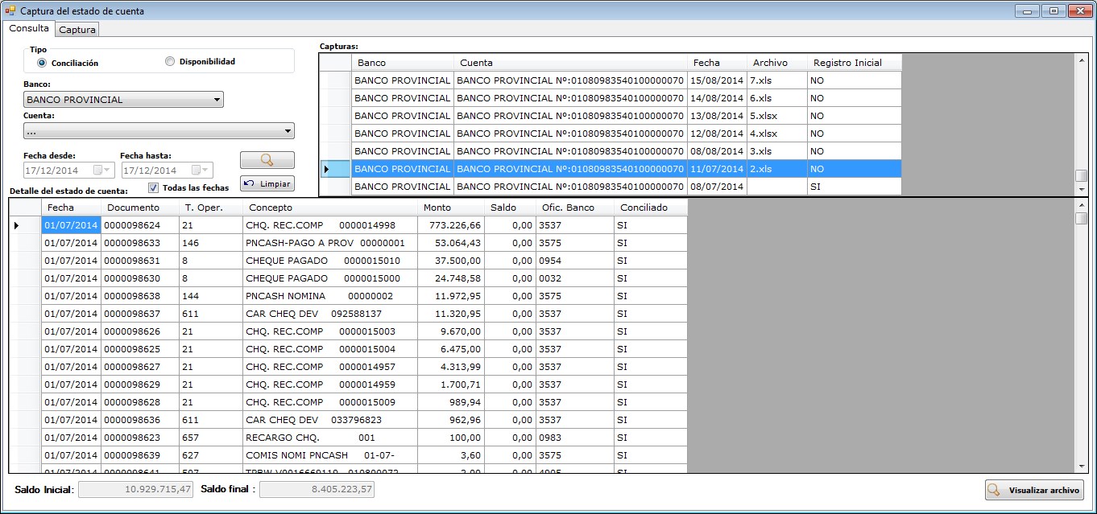1097x514 pixels.
Task: Click document number 0000098626
Action: [139, 331]
